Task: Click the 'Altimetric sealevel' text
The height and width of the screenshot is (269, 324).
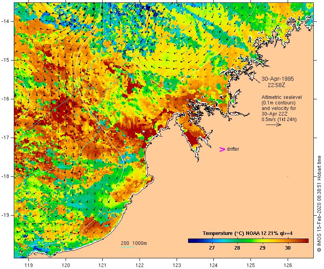Action: (282, 97)
